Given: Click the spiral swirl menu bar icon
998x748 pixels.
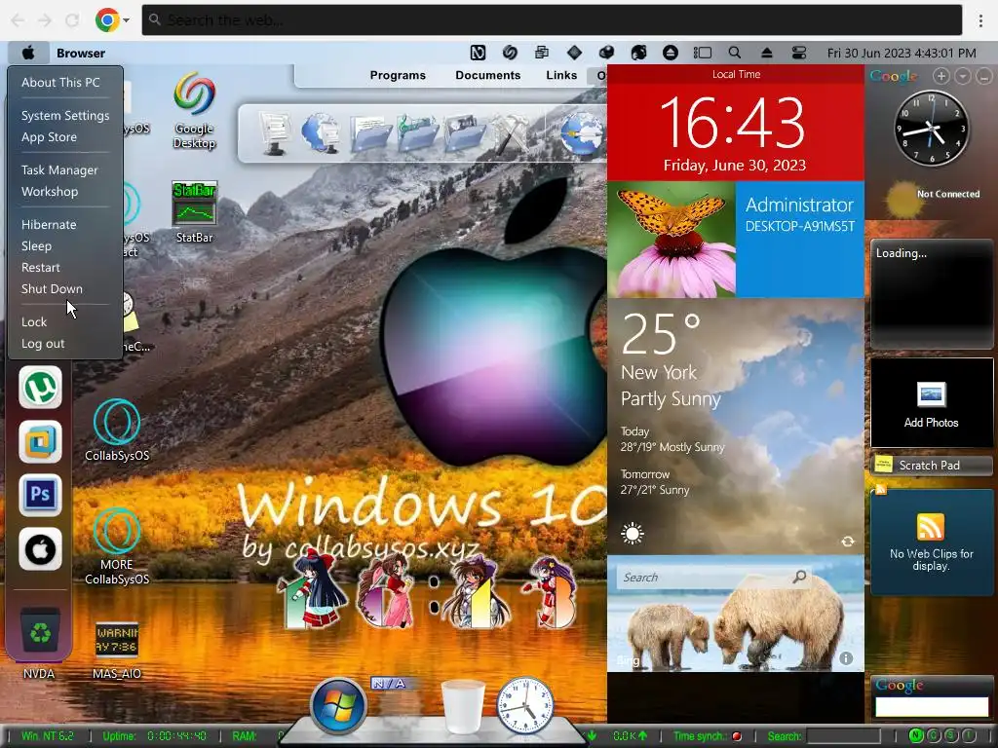Looking at the screenshot, I should click(x=510, y=53).
